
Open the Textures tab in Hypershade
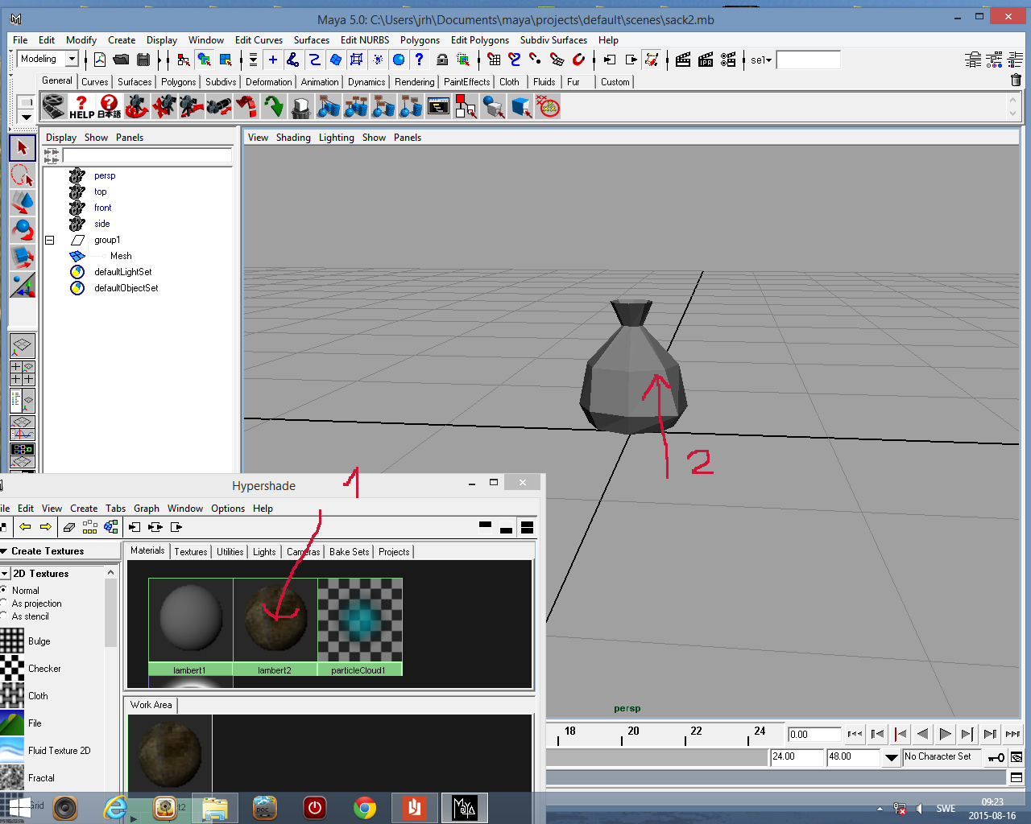[x=191, y=552]
